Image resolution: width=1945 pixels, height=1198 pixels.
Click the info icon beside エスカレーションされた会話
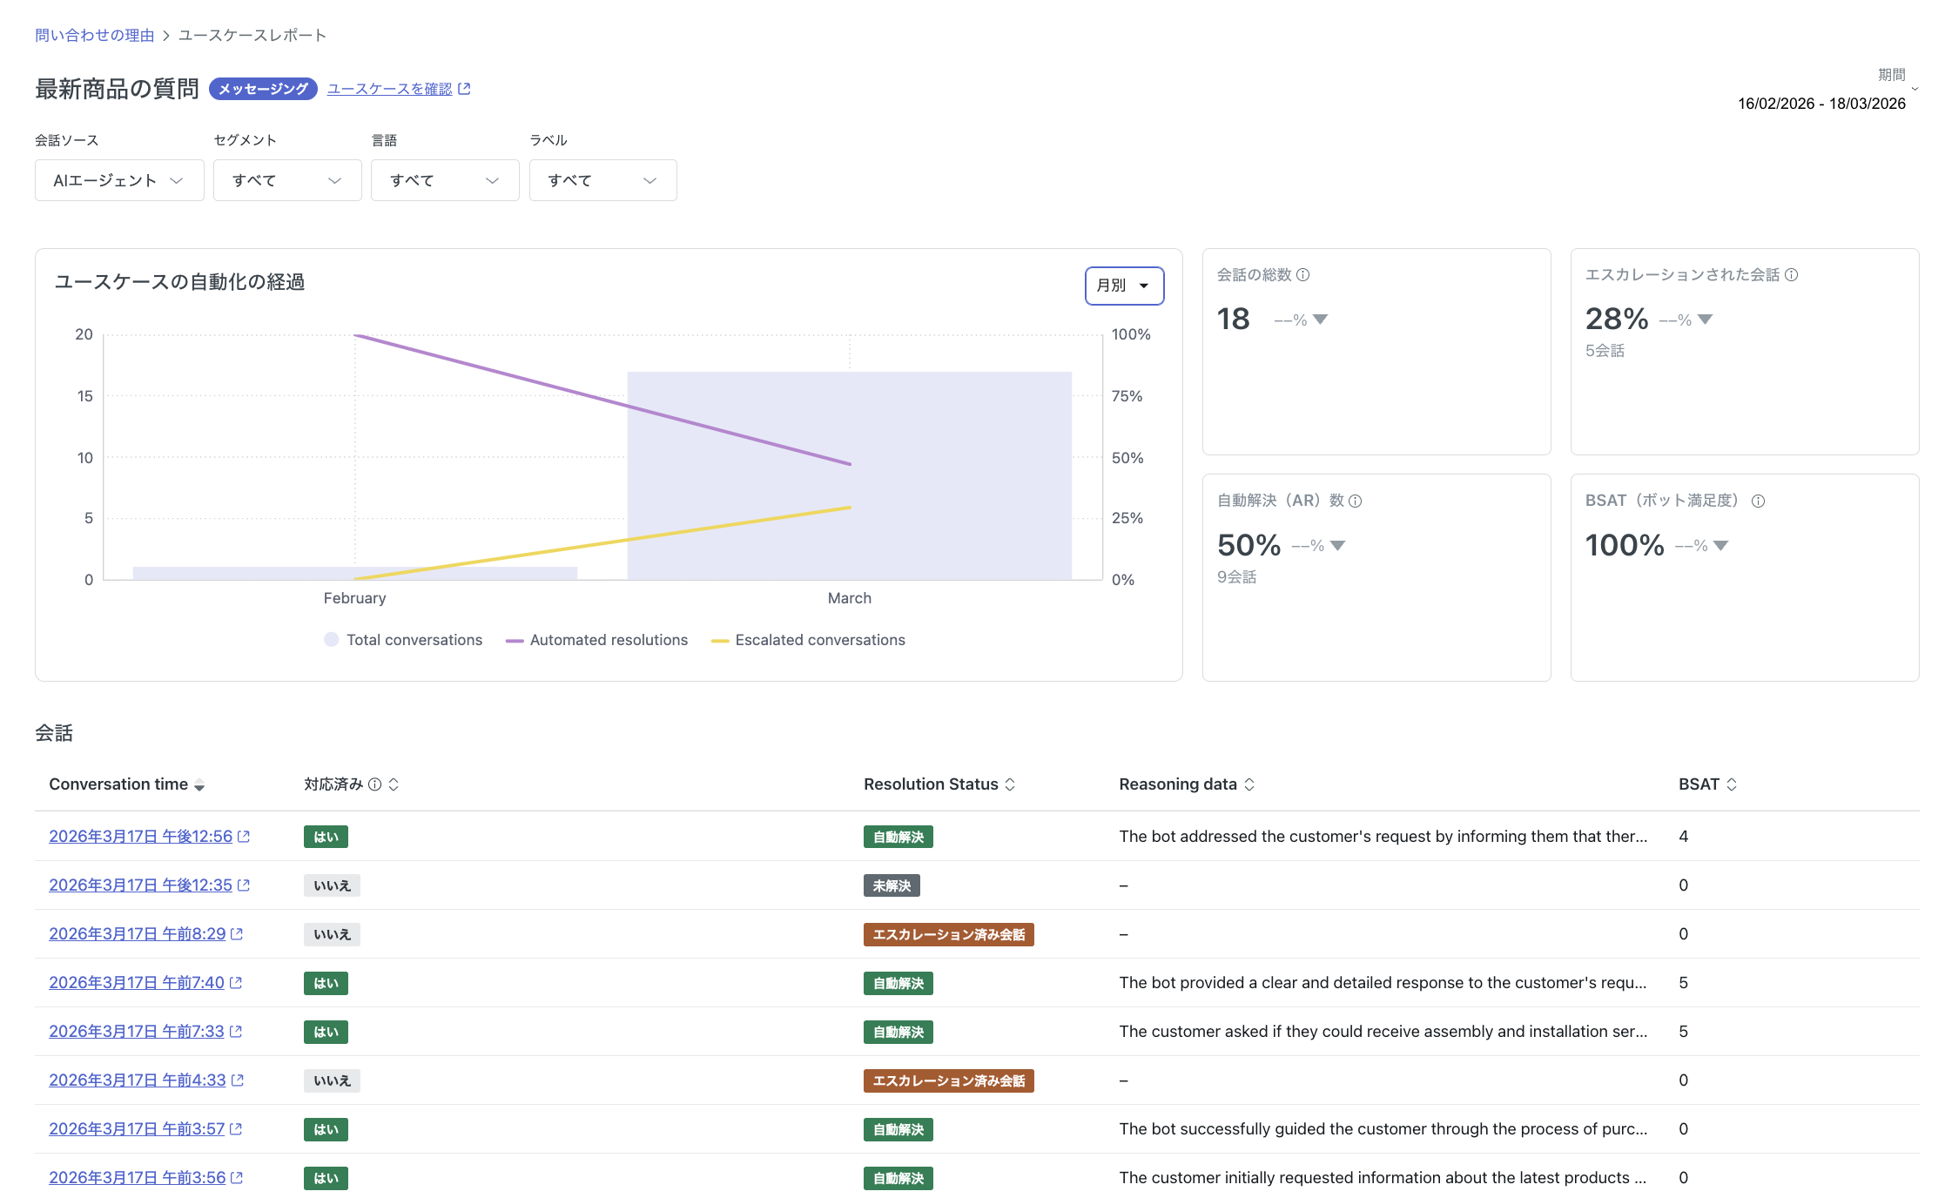point(1791,274)
